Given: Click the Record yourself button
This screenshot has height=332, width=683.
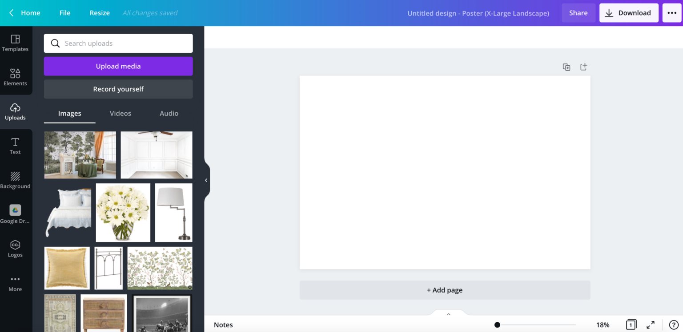Looking at the screenshot, I should 118,89.
